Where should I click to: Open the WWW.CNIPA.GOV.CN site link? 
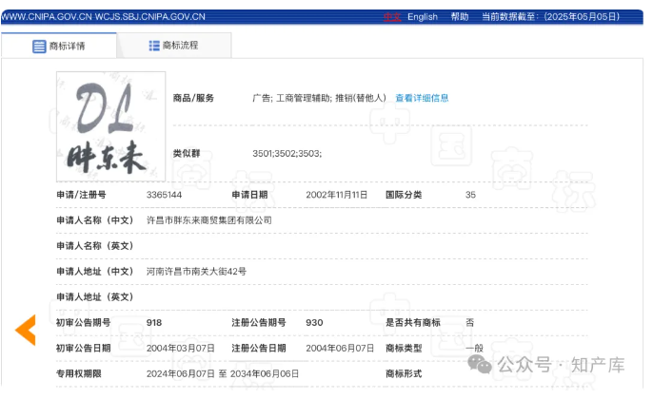(x=46, y=17)
